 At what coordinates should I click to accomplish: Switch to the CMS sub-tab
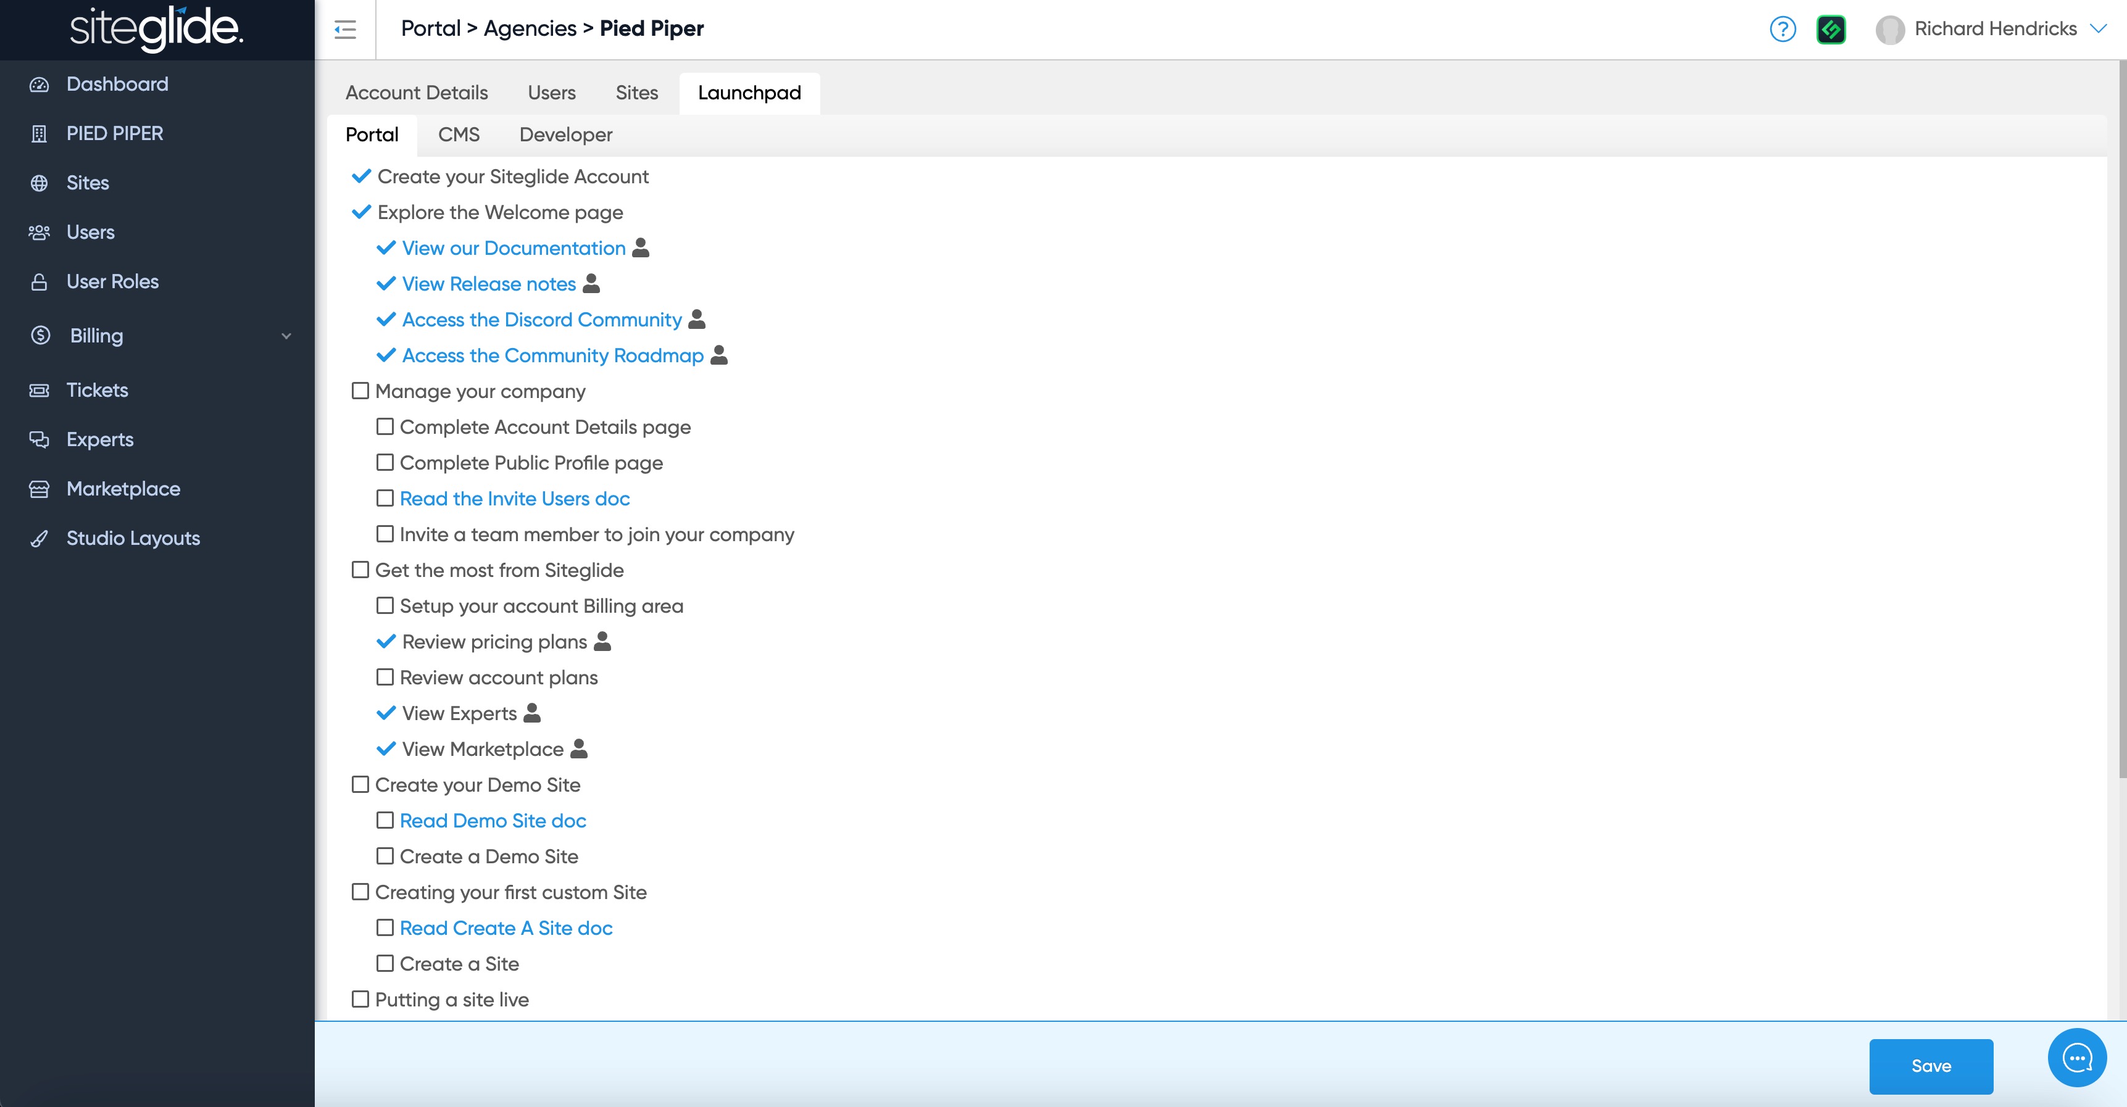click(458, 135)
